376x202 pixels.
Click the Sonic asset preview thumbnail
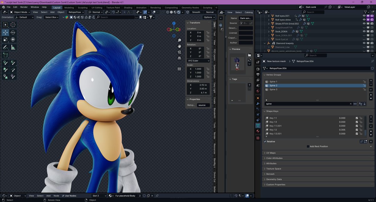click(x=238, y=64)
